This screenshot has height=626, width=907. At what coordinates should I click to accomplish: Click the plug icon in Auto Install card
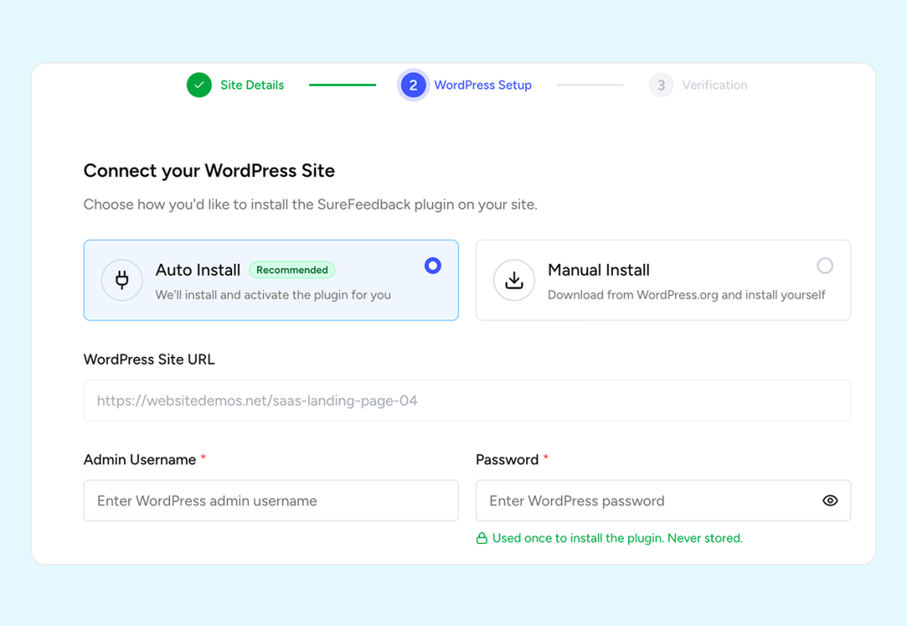(x=121, y=280)
